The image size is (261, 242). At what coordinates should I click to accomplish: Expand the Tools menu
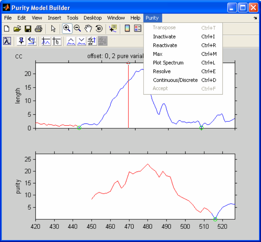(73, 18)
